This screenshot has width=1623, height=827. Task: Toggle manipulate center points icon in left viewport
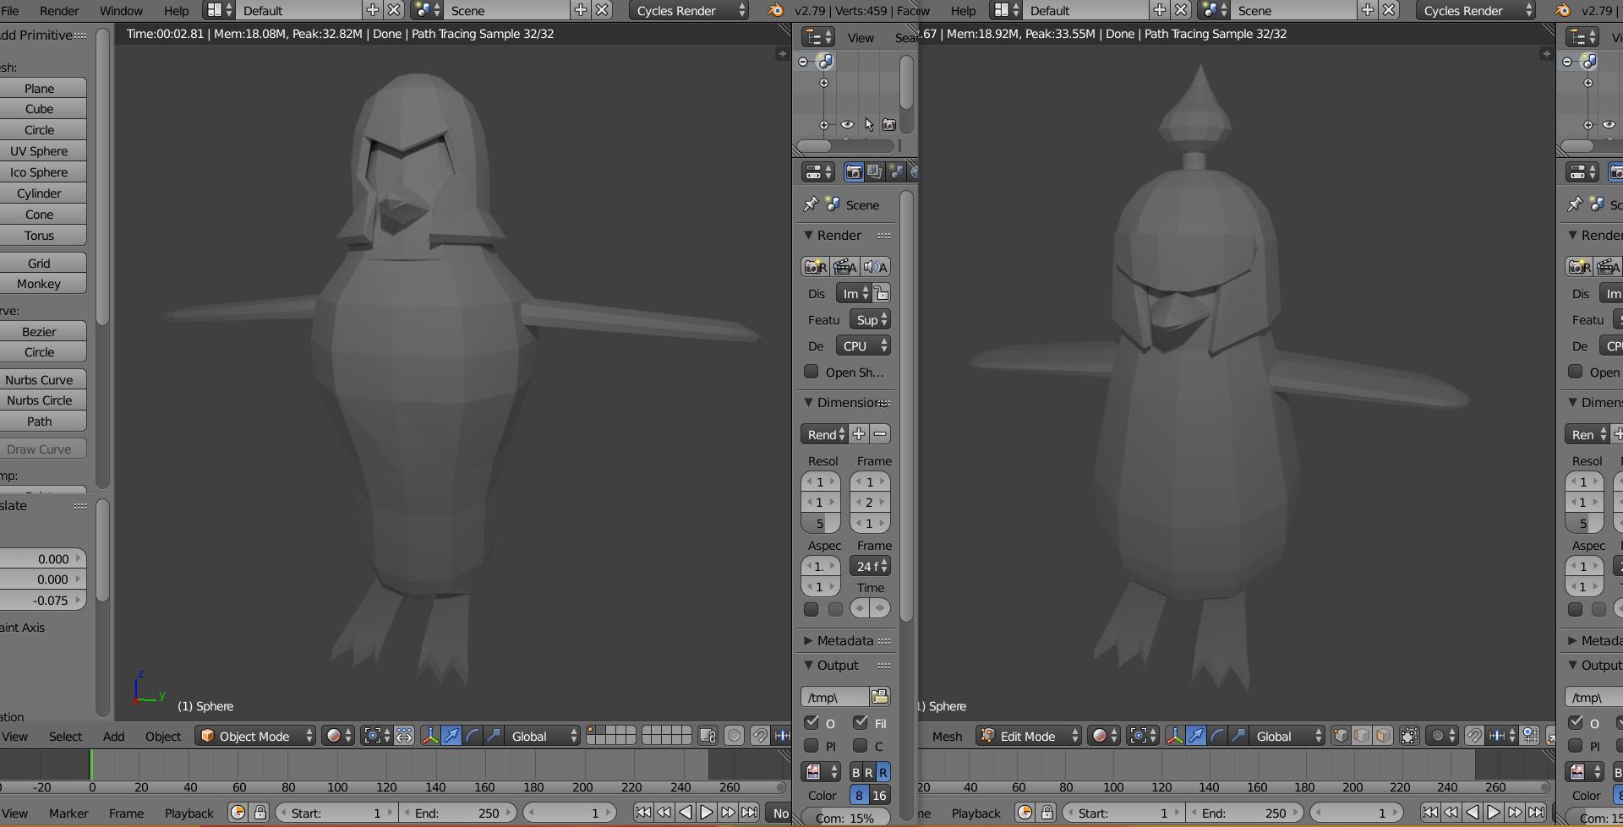pyautogui.click(x=405, y=736)
